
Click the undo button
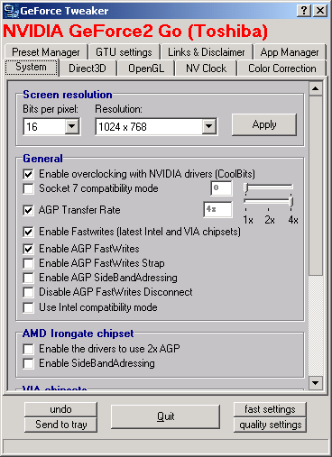coord(60,409)
